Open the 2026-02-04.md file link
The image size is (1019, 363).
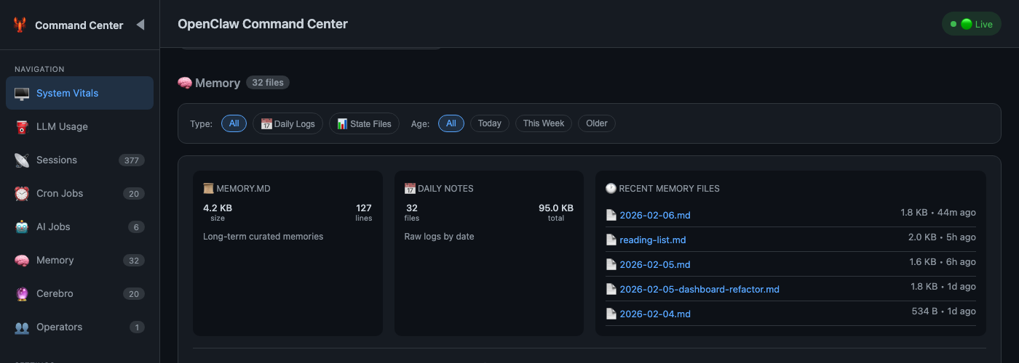(x=655, y=314)
